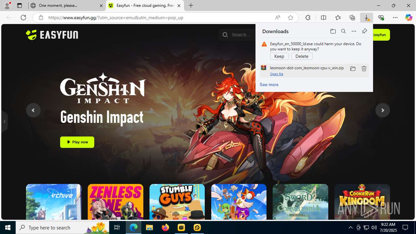Delete the leomoon zip download entry
Screen dimensions: 416x234
pos(364,69)
